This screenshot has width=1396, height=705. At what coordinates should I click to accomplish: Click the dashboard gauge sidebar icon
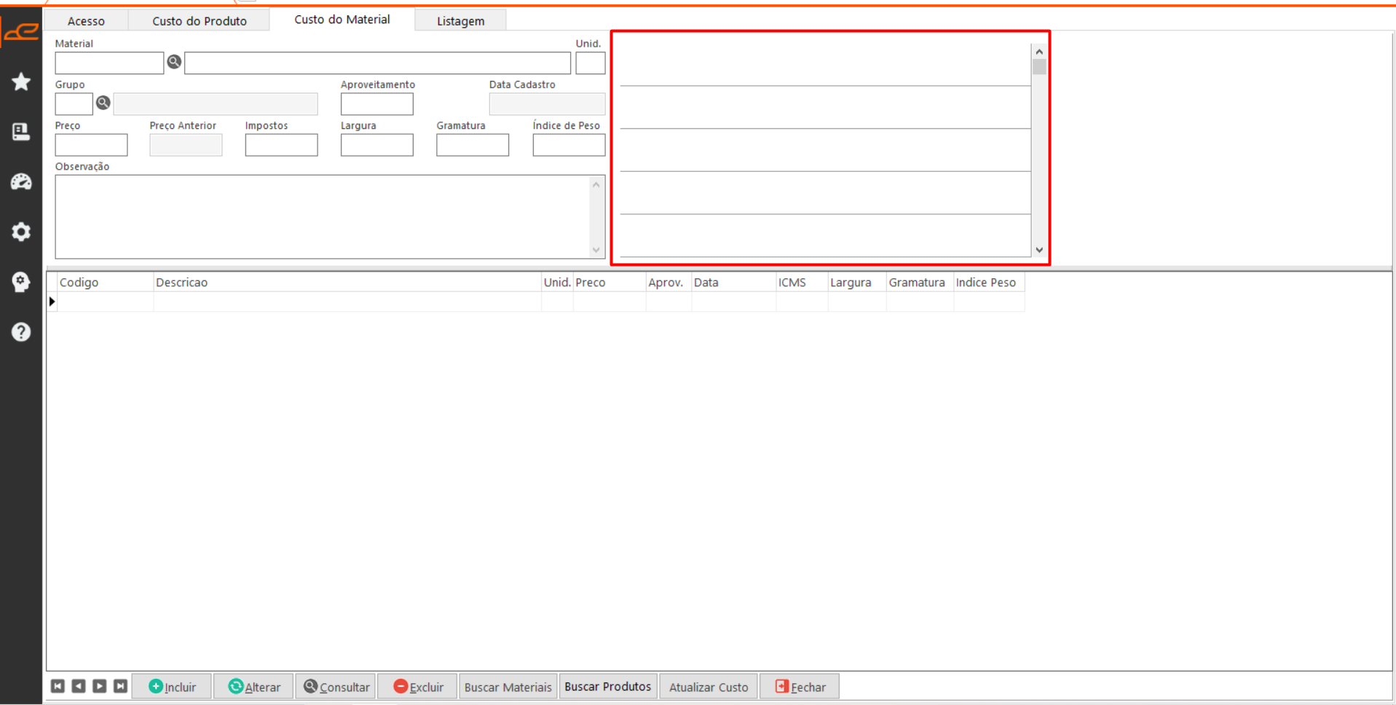click(21, 181)
